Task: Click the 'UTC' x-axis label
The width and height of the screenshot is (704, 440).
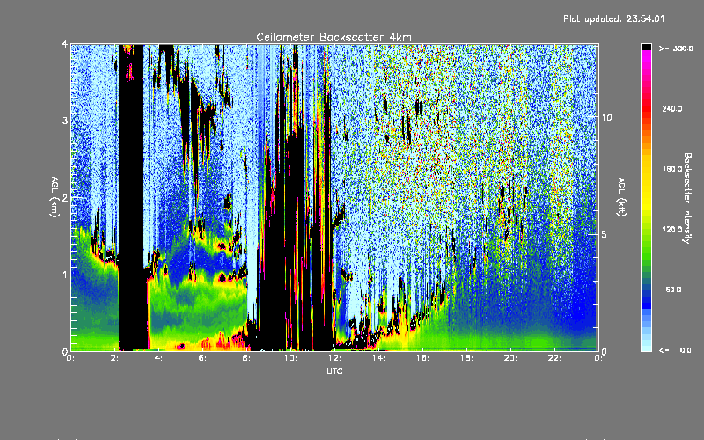Action: [x=334, y=370]
